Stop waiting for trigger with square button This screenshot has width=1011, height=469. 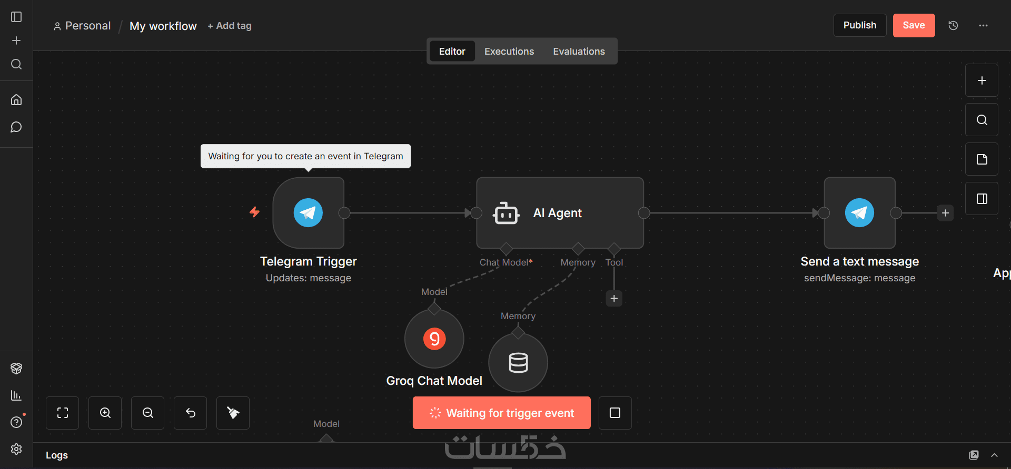(614, 413)
